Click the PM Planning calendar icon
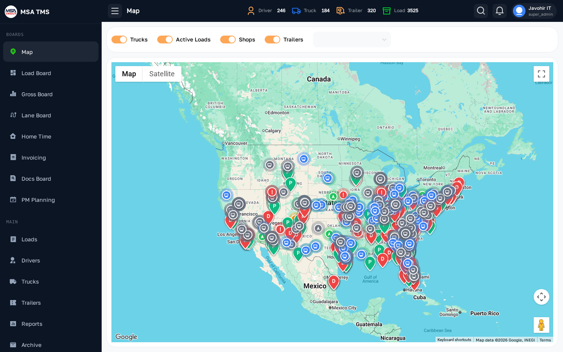 tap(13, 199)
